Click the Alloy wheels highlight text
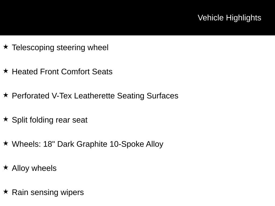Viewport: 275px width, 206px height. click(34, 168)
